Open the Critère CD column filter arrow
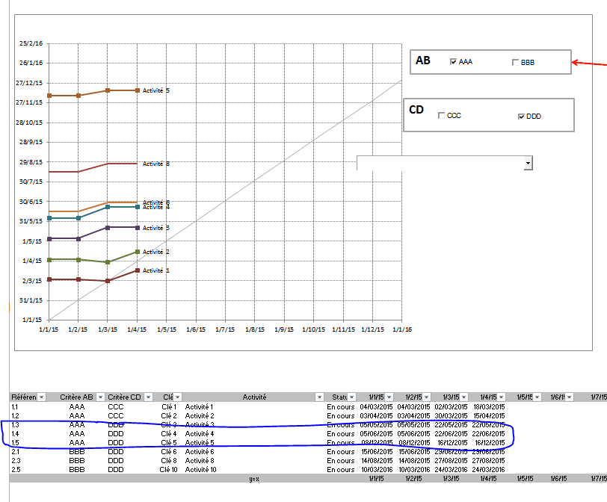The image size is (607, 502). click(x=148, y=397)
